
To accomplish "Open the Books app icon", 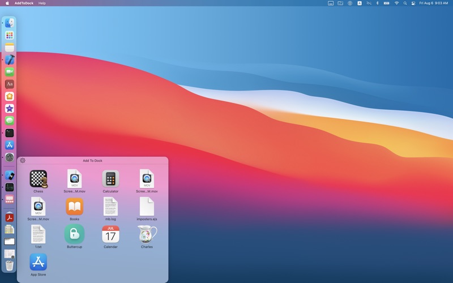I will 75,207.
